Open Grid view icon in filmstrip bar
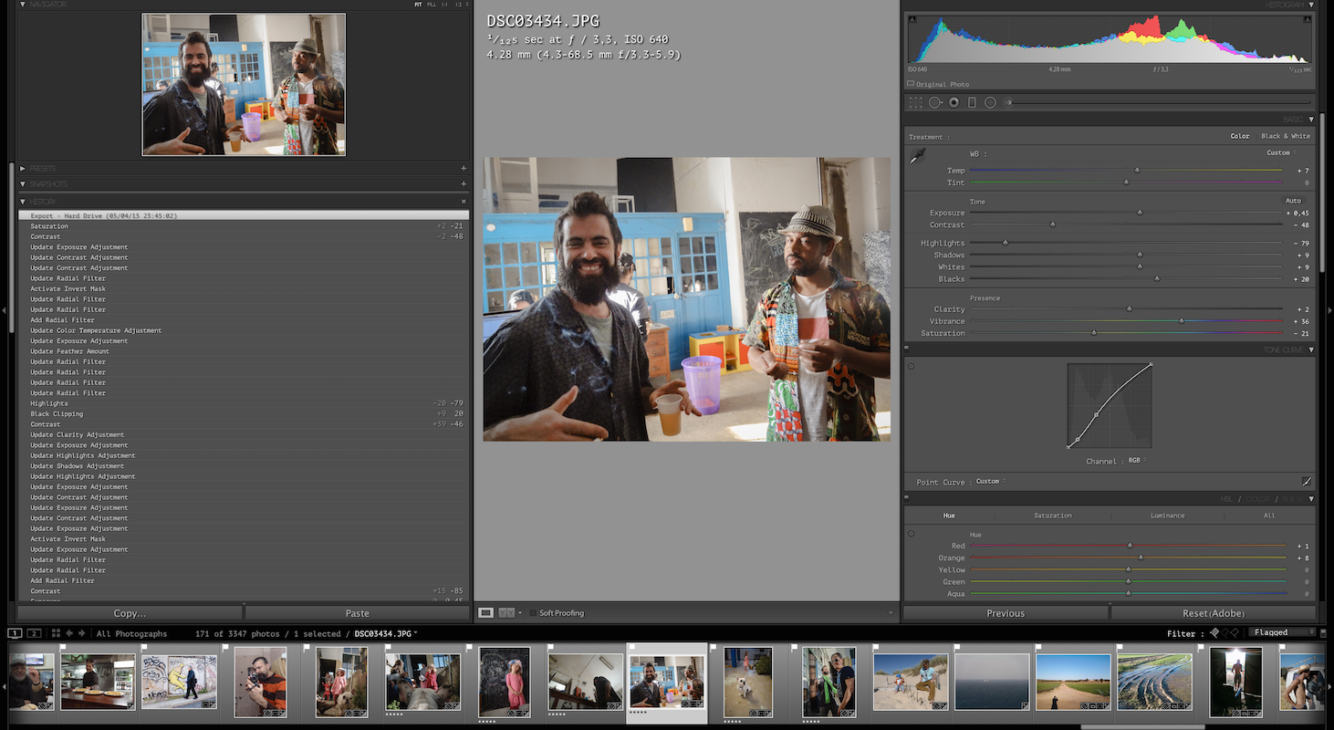1334x730 pixels. pyautogui.click(x=56, y=633)
